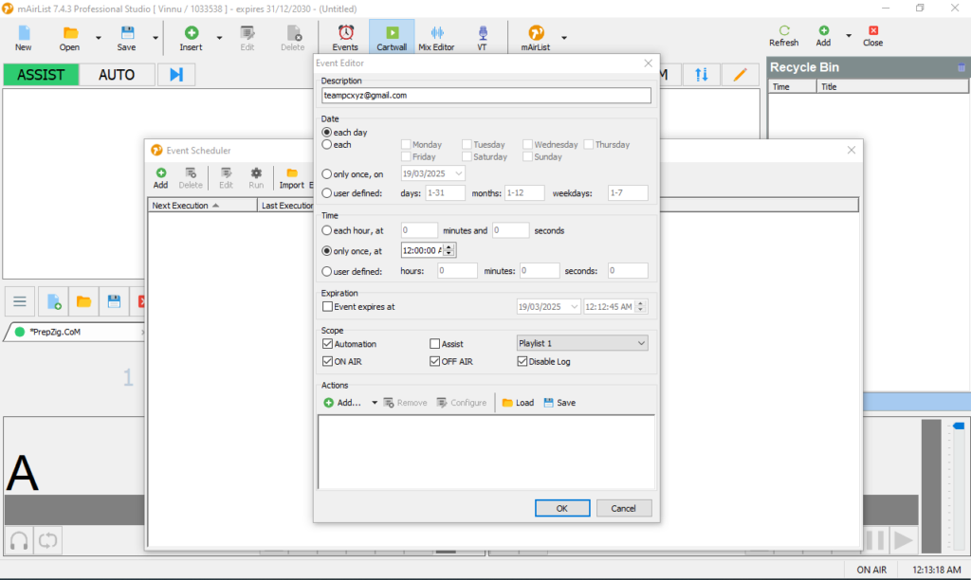Click the Save icon in main toolbar
971x580 pixels.
[126, 38]
